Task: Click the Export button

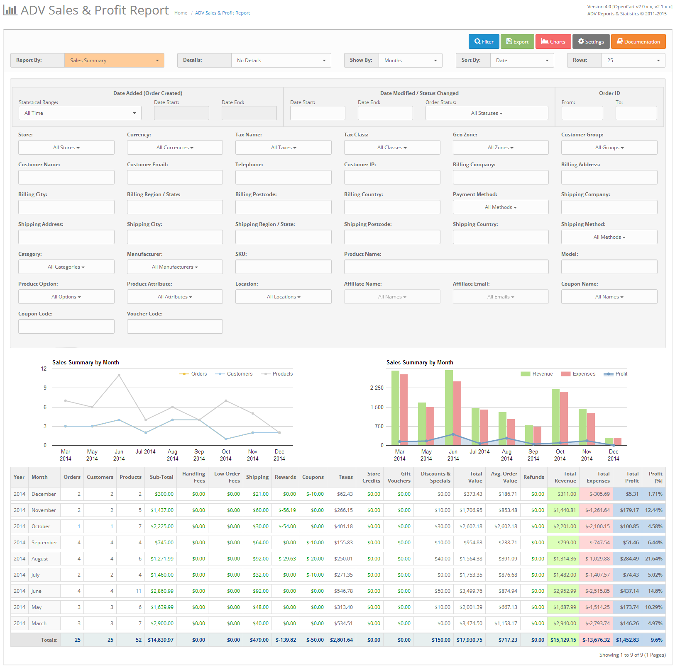Action: (517, 41)
